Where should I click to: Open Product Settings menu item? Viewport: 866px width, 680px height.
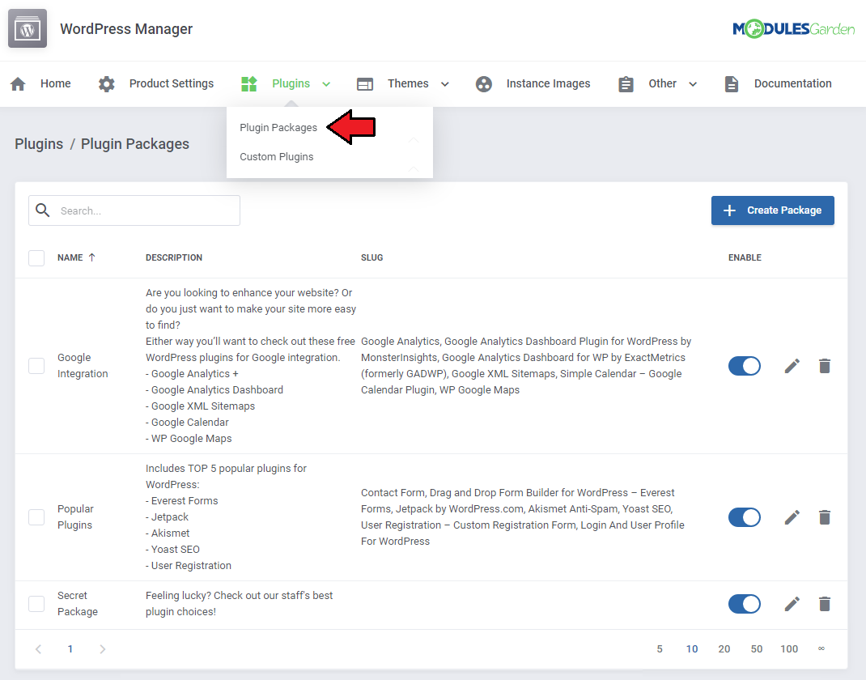pos(172,83)
